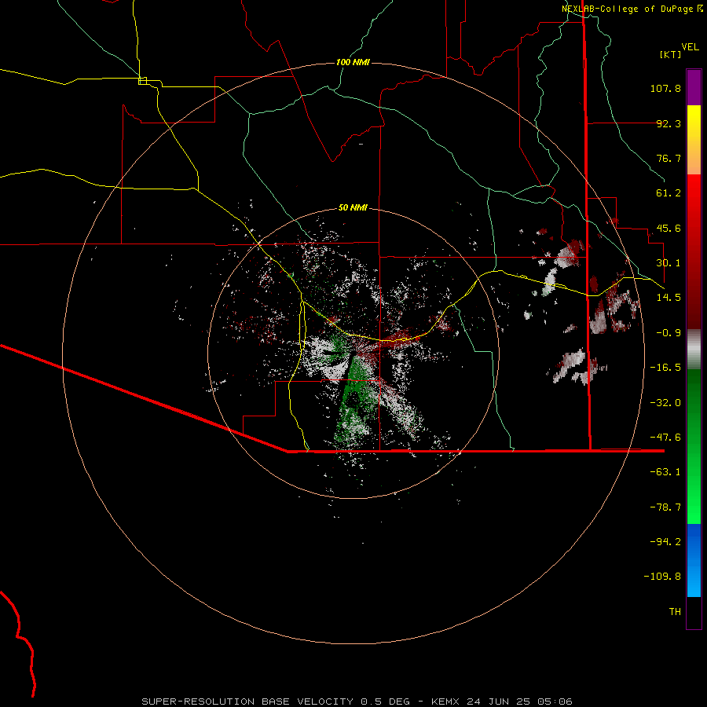Screen dimensions: 707x707
Task: Click the 100 NMI range ring label
Action: point(353,62)
